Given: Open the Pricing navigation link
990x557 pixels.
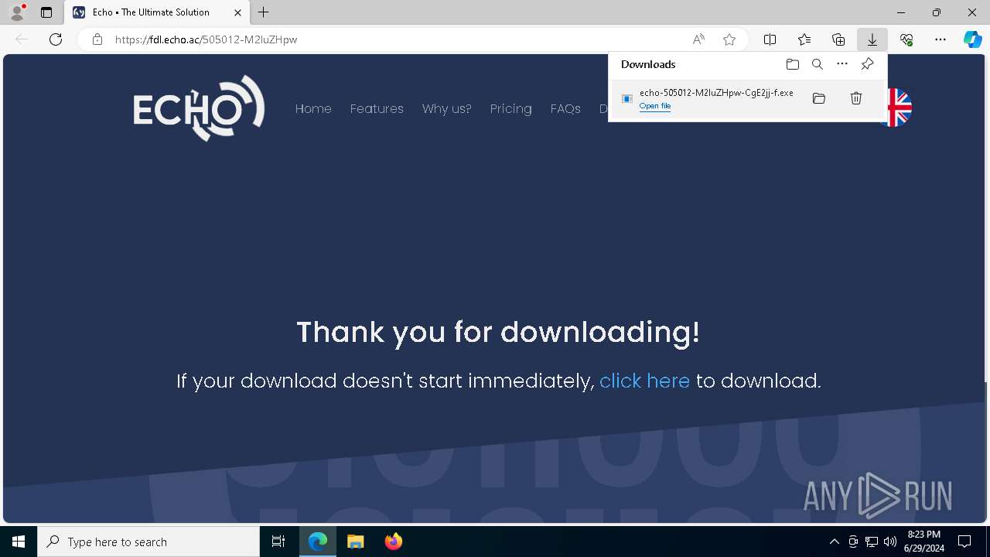Looking at the screenshot, I should click(510, 109).
